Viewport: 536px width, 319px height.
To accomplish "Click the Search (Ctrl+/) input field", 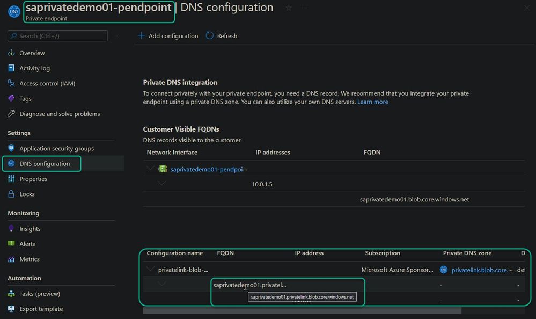I will click(x=57, y=35).
